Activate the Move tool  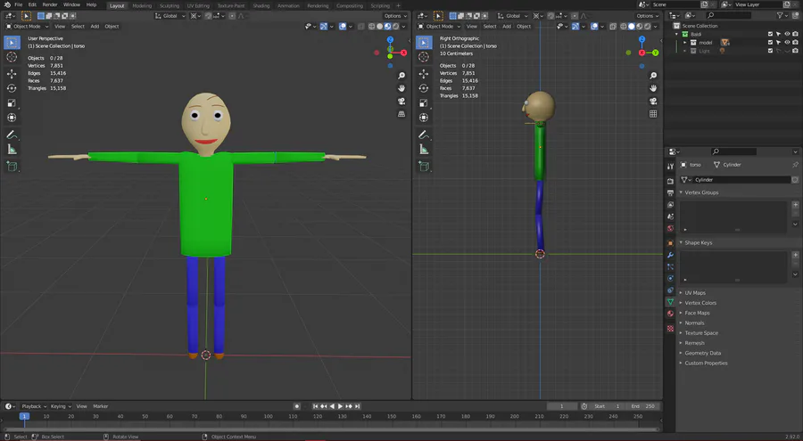tap(12, 74)
